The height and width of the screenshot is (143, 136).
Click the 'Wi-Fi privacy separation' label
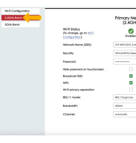click(78, 90)
